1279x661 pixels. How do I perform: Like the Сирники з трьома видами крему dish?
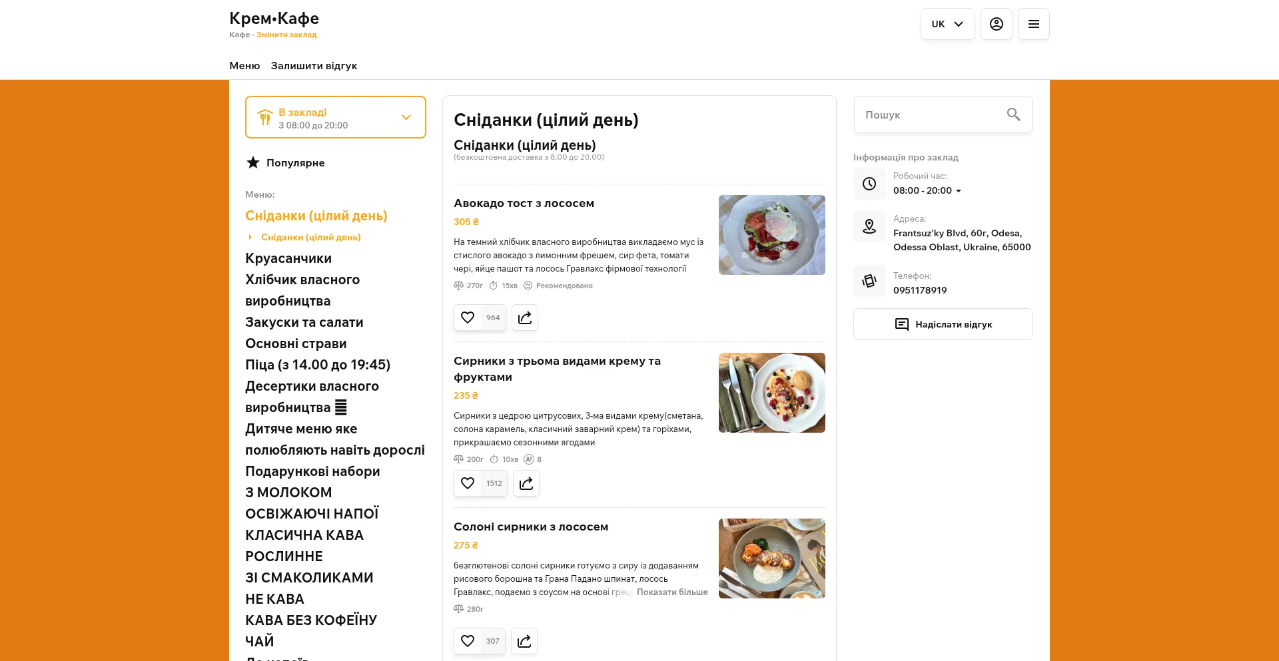tap(468, 483)
